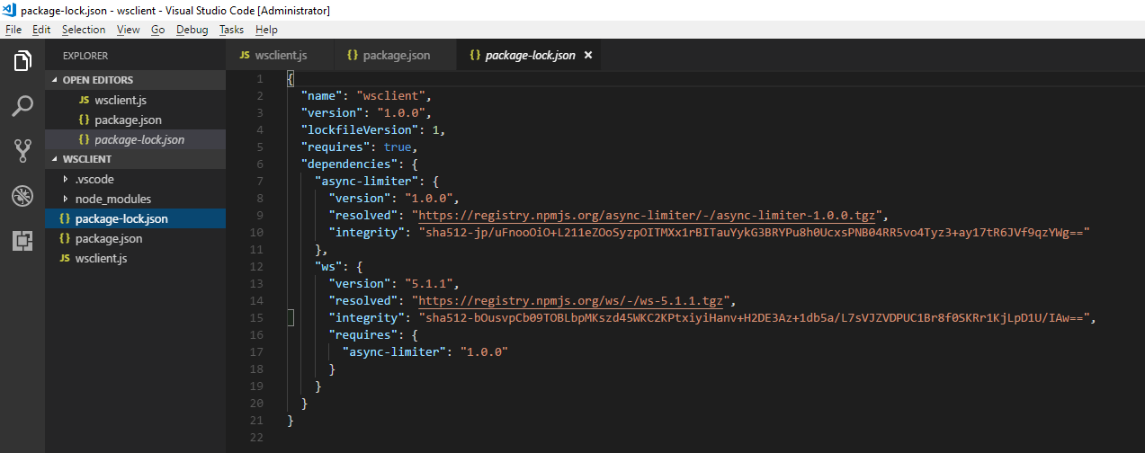The image size is (1145, 453).
Task: Open package.json in WSCLIENT folder tree
Action: pyautogui.click(x=135, y=238)
